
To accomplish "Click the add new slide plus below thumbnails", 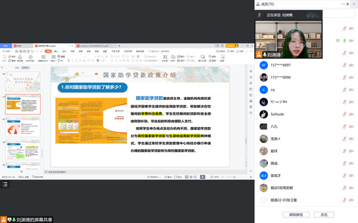I will (21, 172).
